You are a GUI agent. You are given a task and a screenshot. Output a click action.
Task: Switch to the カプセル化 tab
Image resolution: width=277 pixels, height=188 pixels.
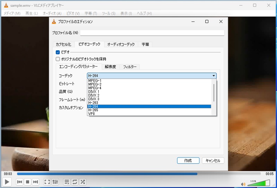tap(64, 44)
